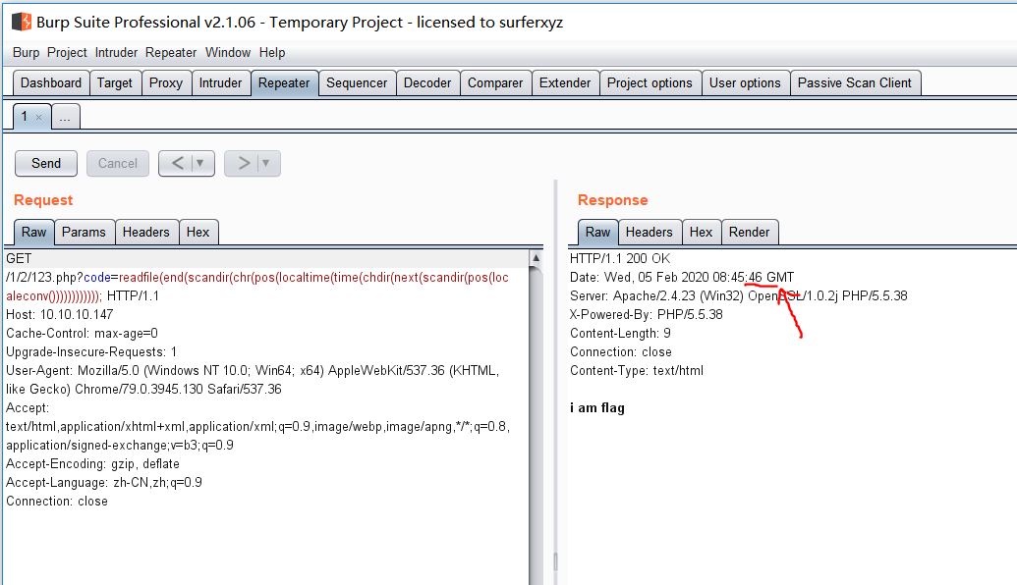Click the 'Date: Wed, 05 Feb 2020' response header
This screenshot has width=1017, height=585.
point(682,277)
